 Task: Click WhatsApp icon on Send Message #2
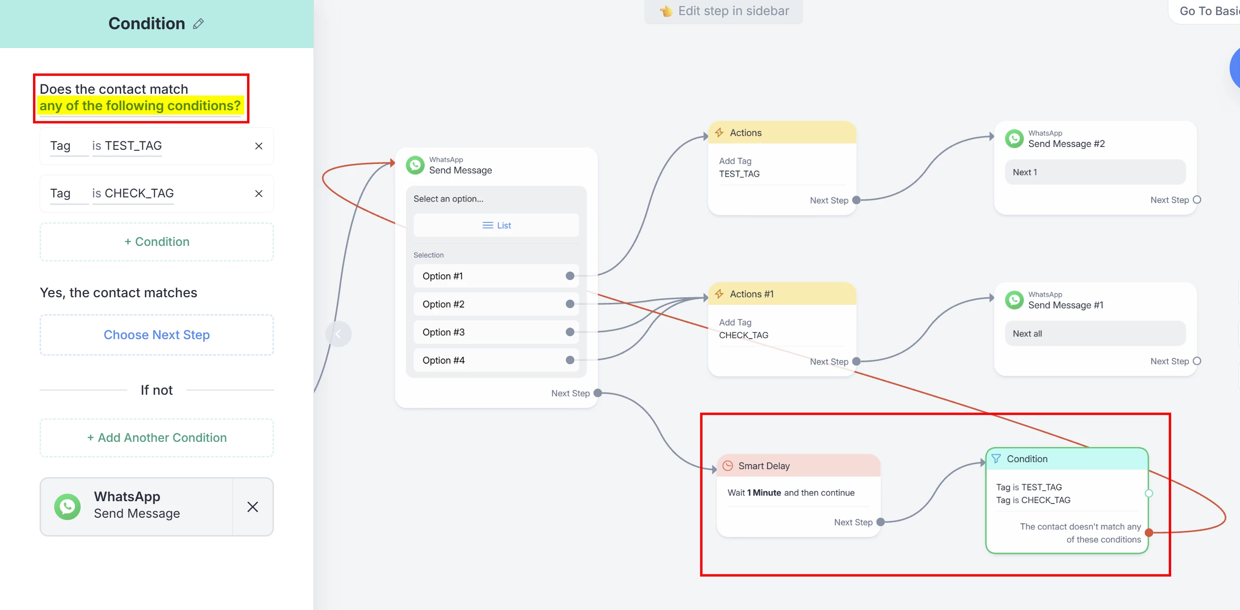[1014, 138]
